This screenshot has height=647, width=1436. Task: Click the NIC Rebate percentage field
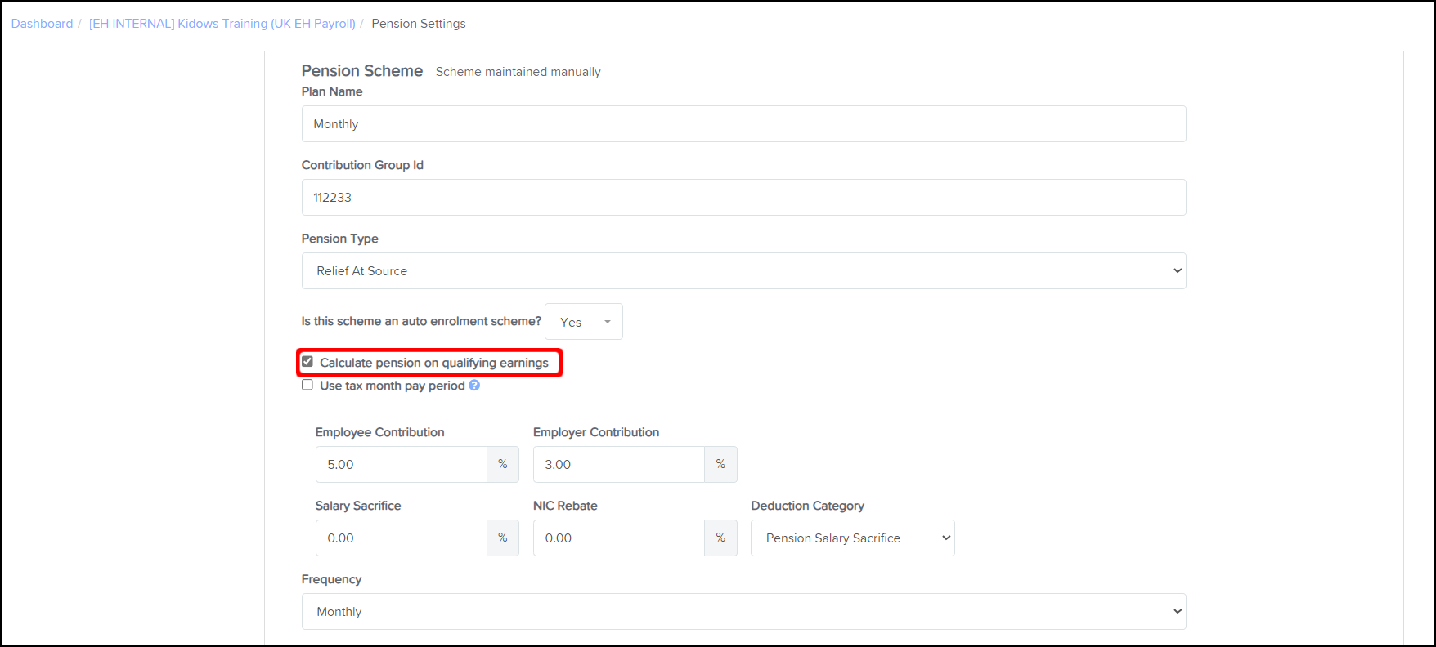coord(618,538)
